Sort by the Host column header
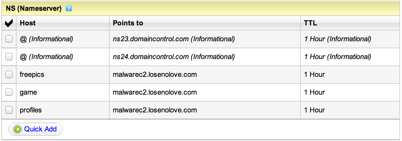This screenshot has height=141, width=402. tap(28, 23)
